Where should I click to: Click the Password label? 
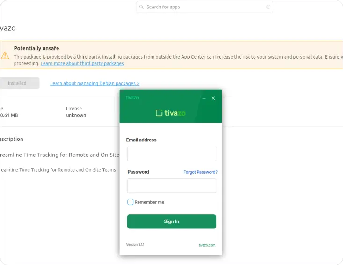(138, 172)
